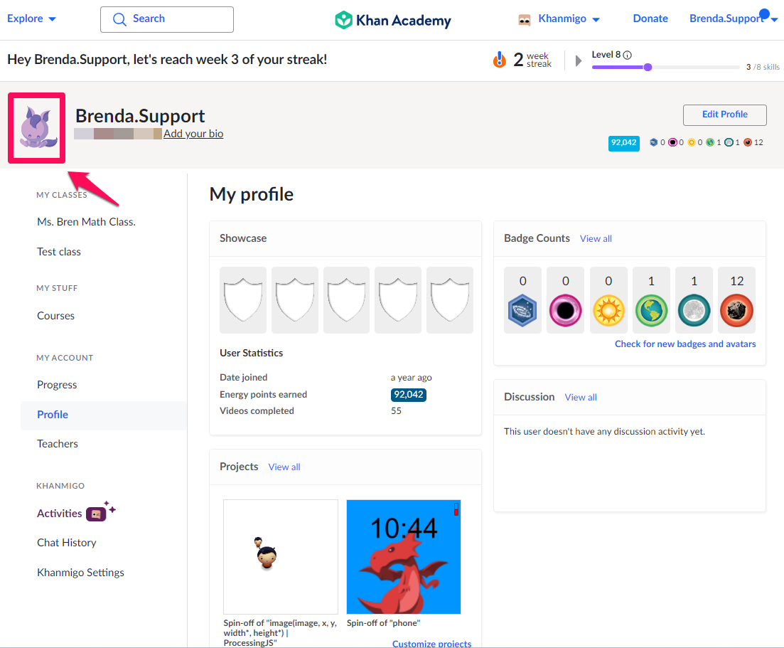Click the 3/8 skills text
Image resolution: width=784 pixels, height=648 pixels.
763,67
